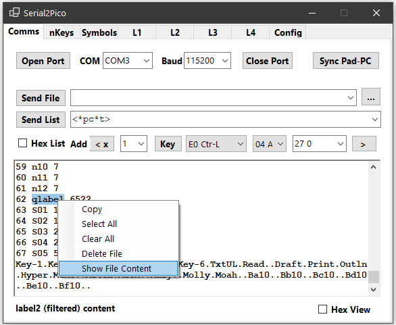396x325 pixels.
Task: Click the Send File button
Action: tap(41, 98)
